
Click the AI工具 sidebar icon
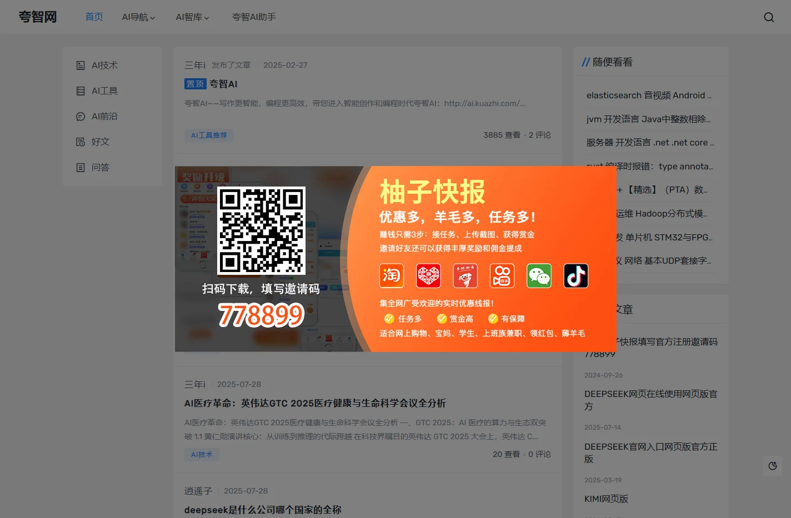81,91
